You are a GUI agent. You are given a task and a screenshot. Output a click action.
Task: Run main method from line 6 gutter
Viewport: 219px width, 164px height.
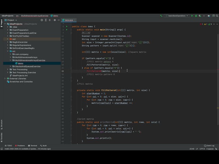tap(67, 30)
